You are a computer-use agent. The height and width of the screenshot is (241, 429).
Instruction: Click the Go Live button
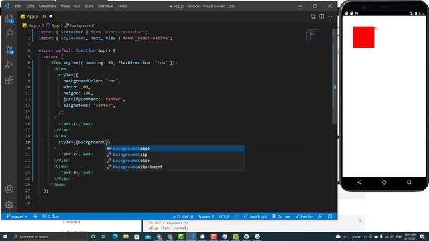click(x=281, y=216)
